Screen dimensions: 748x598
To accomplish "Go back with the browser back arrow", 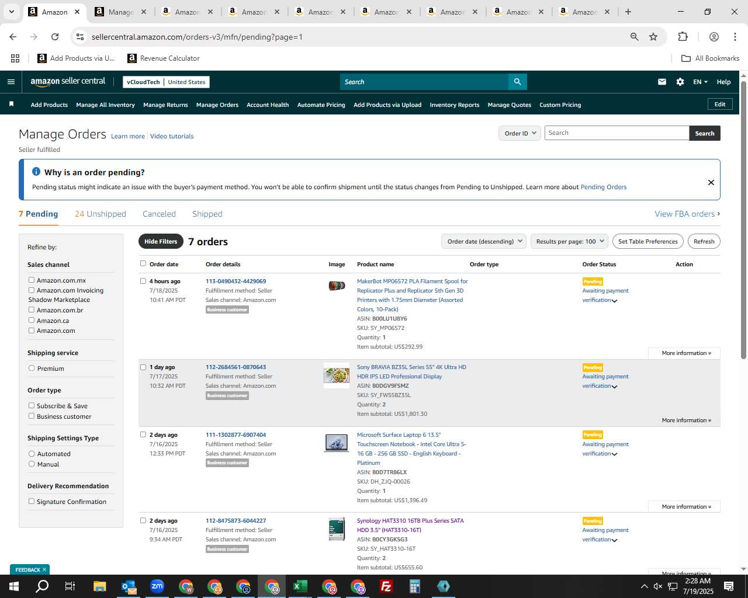I will (13, 37).
